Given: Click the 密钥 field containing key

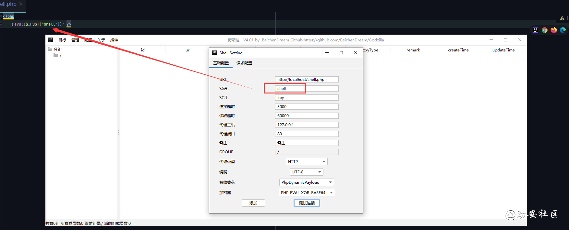Looking at the screenshot, I should pyautogui.click(x=307, y=97).
